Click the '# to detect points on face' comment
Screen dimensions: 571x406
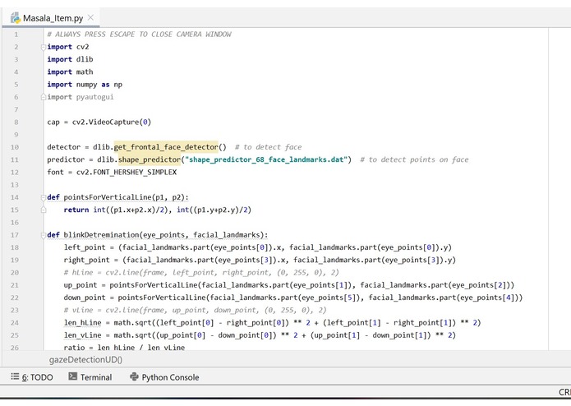tap(414, 159)
